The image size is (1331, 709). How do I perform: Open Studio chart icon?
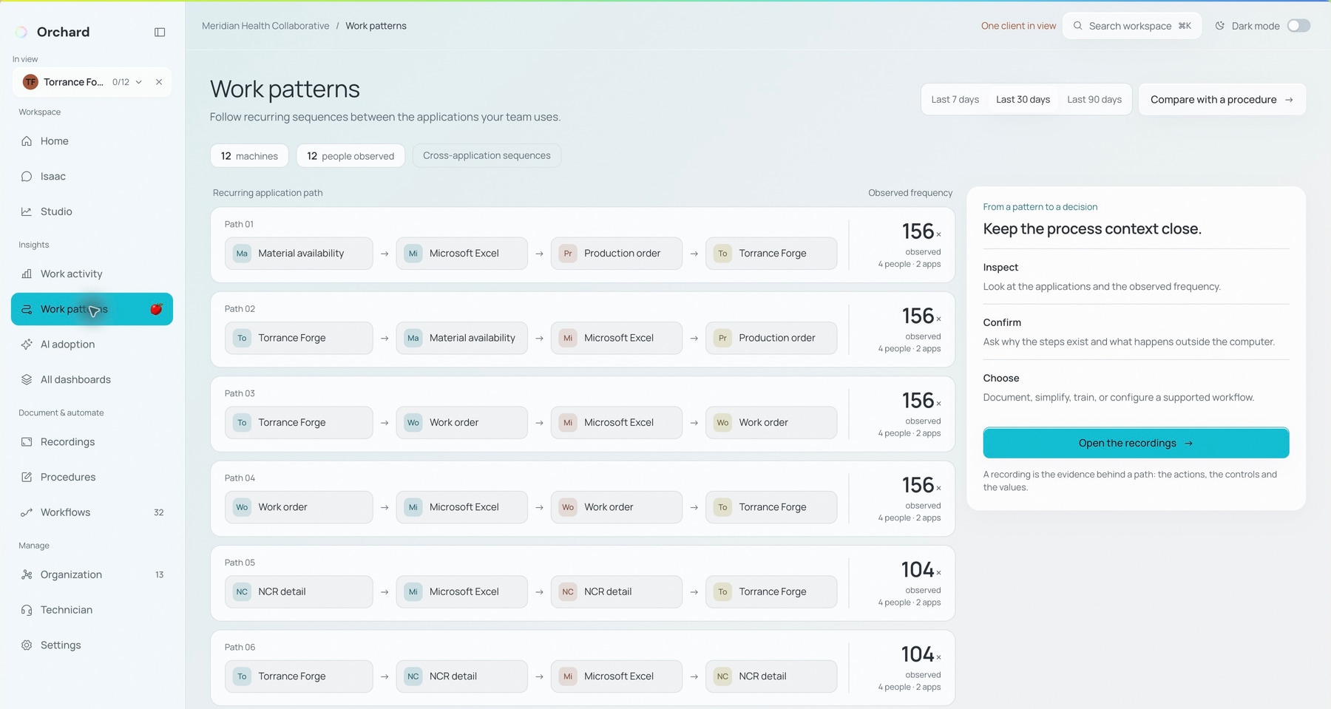(27, 211)
